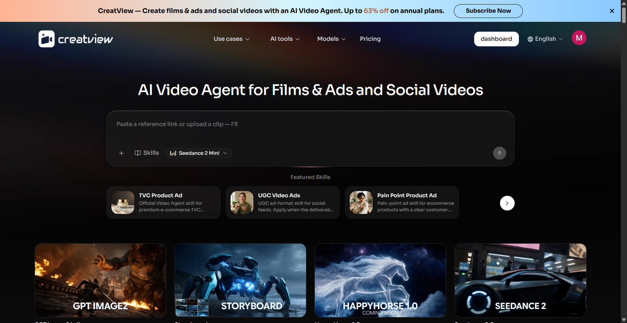Click the English dropdown chevron
Image resolution: width=627 pixels, height=323 pixels.
coord(560,39)
